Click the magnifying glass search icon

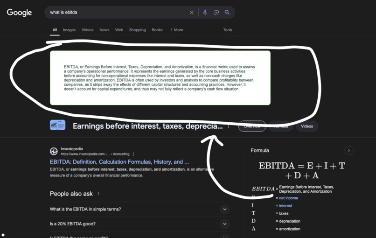(227, 13)
